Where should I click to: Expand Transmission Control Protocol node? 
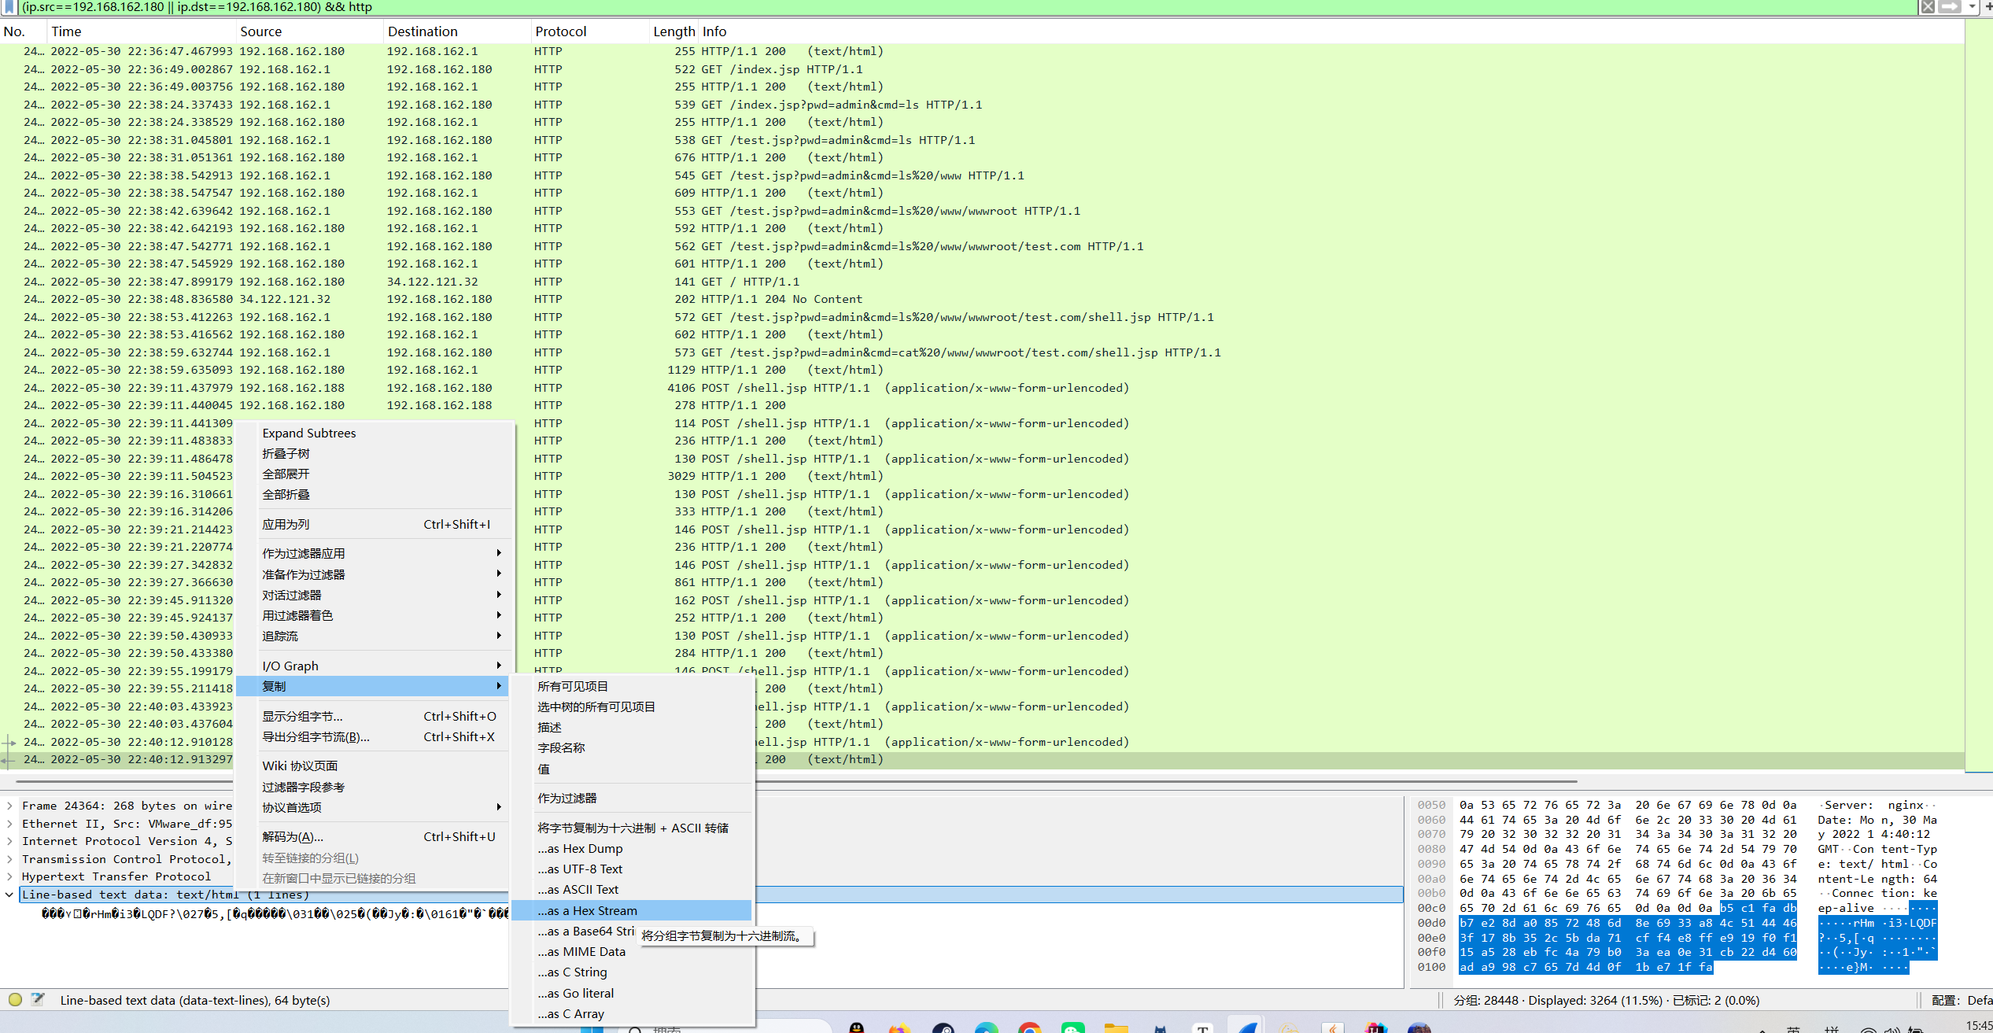click(9, 859)
